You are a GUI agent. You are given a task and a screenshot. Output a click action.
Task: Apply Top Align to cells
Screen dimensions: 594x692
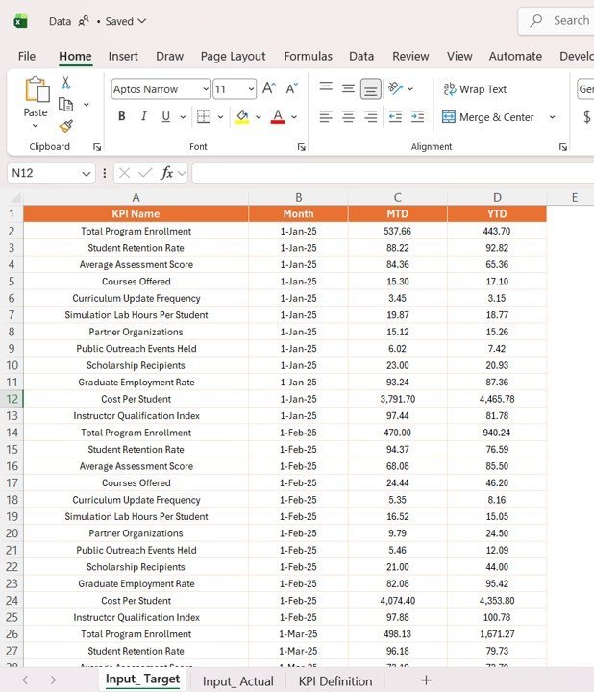pos(326,88)
